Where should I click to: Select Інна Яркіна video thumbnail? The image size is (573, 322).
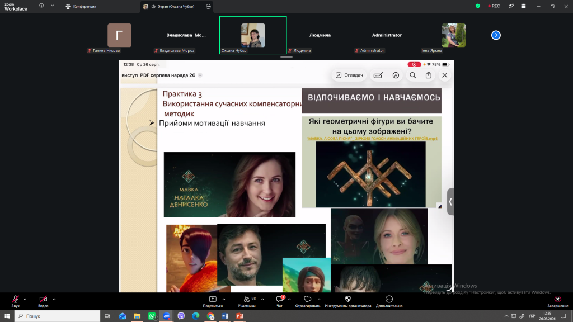(453, 35)
